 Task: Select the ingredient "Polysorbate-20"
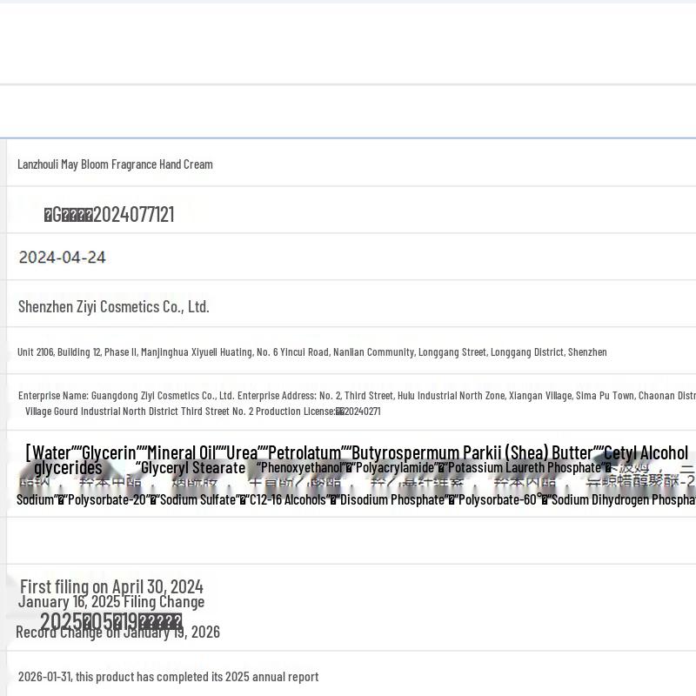107,499
